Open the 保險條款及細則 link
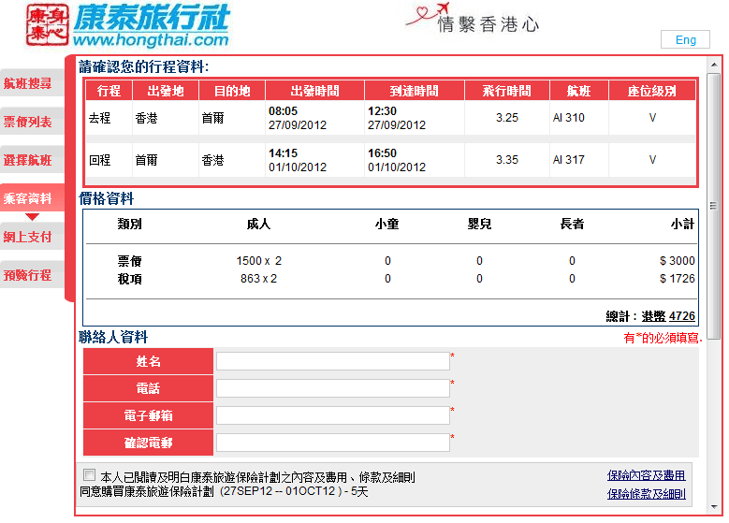The width and height of the screenshot is (729, 523). point(646,494)
